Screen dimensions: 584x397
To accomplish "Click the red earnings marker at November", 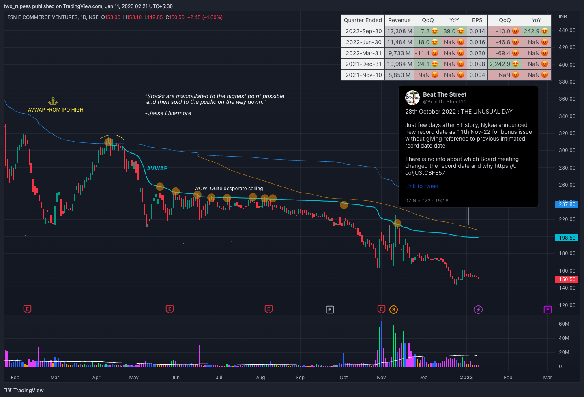I will (381, 309).
